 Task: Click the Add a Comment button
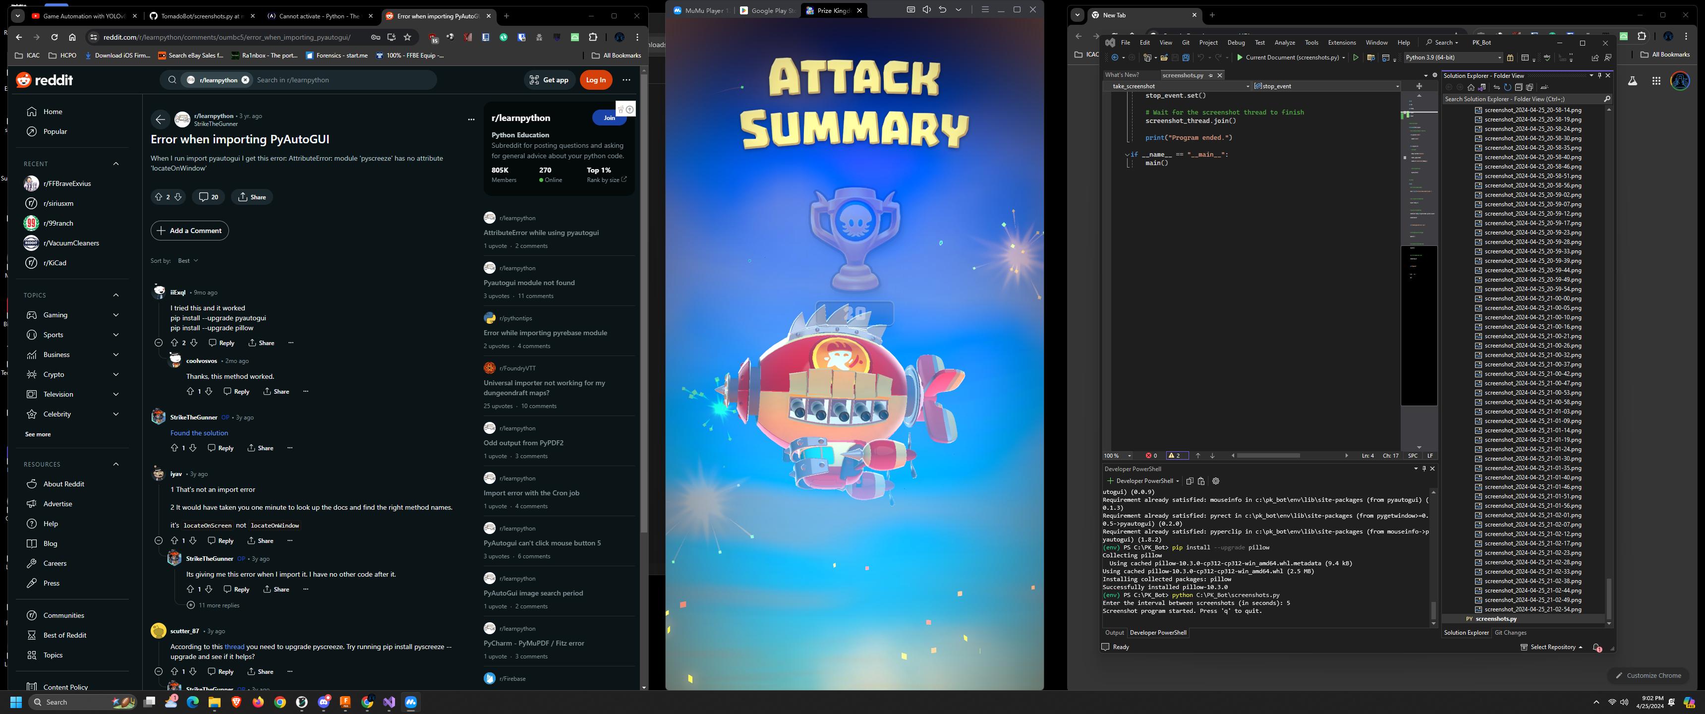(189, 231)
